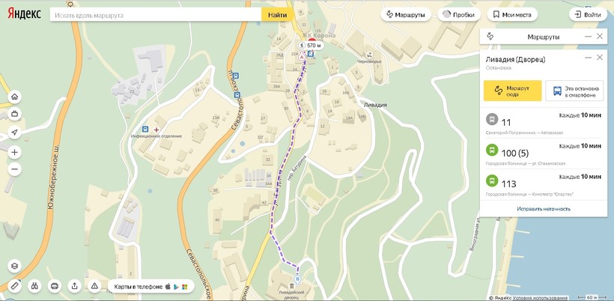The image size is (614, 301).
Task: Click the Войти login button
Action: pos(587,14)
